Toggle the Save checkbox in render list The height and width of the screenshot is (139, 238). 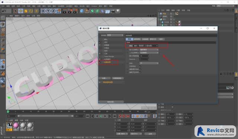[x=100, y=42]
